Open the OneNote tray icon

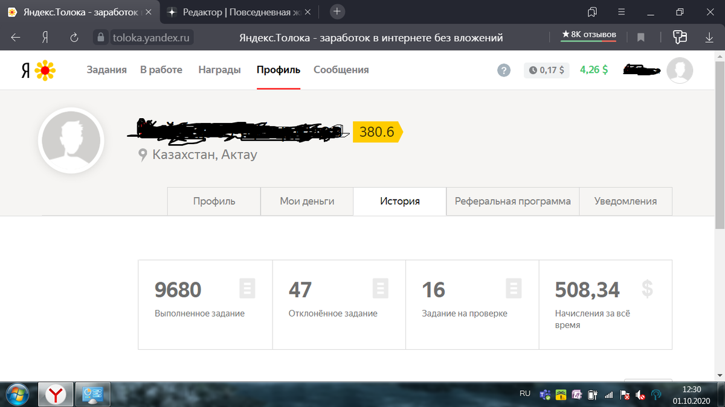[x=577, y=396]
